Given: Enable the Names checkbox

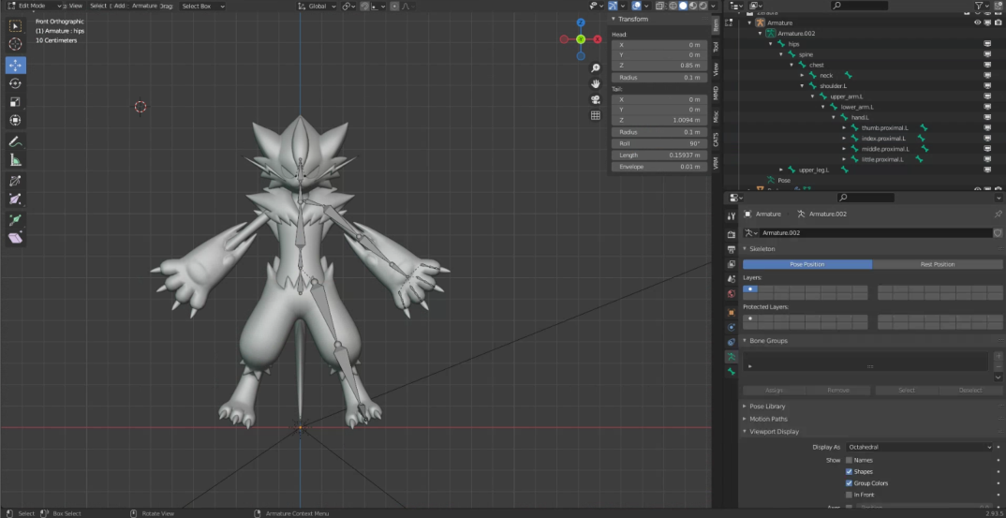Looking at the screenshot, I should (849, 460).
